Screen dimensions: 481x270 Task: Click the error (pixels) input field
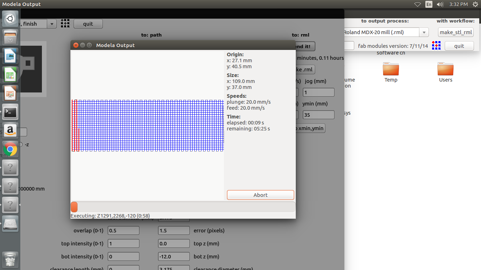pyautogui.click(x=174, y=231)
